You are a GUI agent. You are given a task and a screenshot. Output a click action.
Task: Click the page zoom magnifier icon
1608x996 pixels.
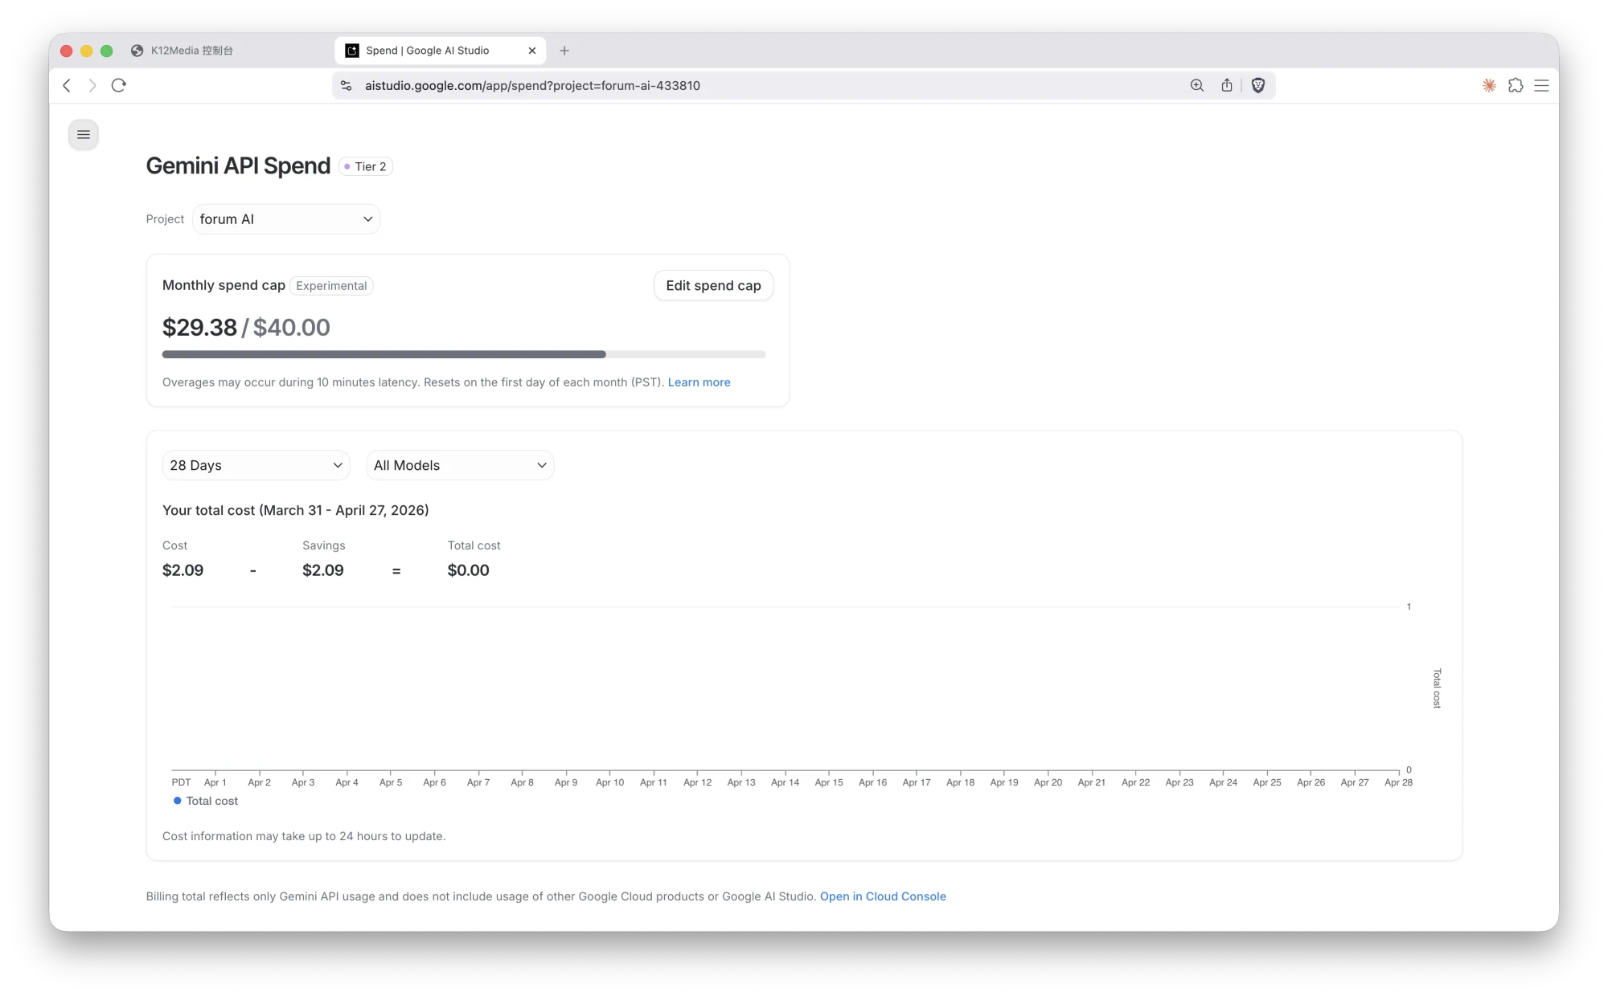[1196, 85]
